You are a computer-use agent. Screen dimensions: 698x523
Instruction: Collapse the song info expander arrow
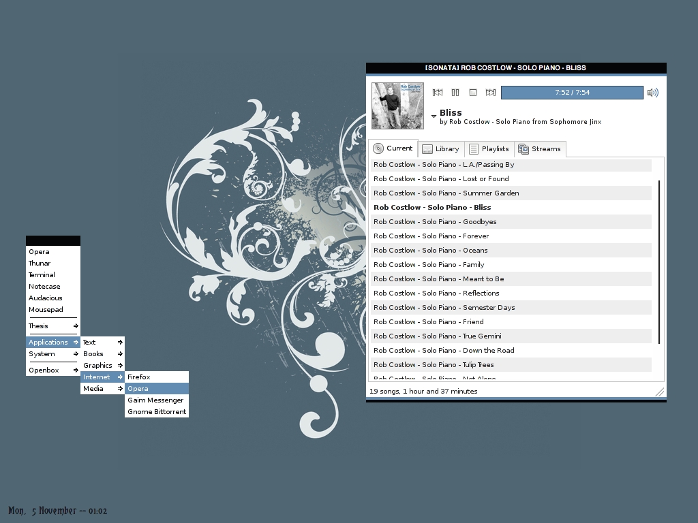point(434,116)
